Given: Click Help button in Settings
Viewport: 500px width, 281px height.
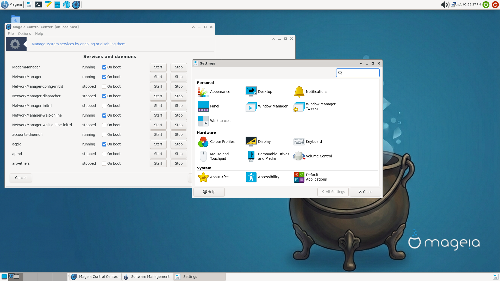Looking at the screenshot, I should coord(209,192).
